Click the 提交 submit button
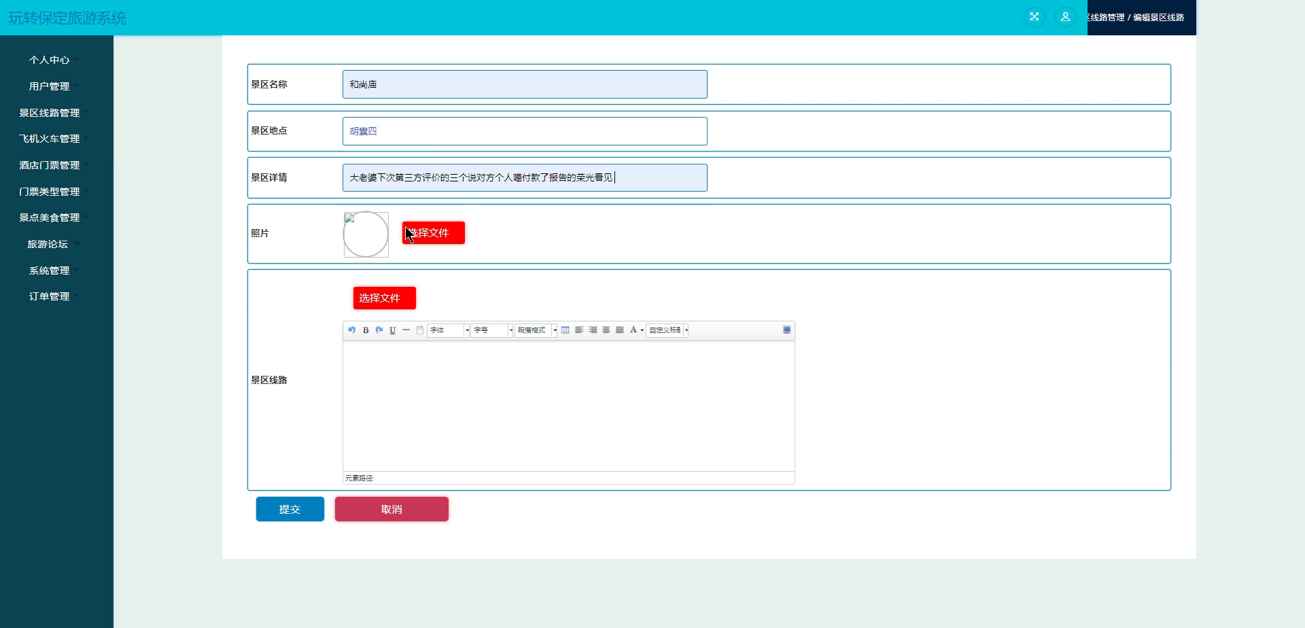 tap(290, 509)
